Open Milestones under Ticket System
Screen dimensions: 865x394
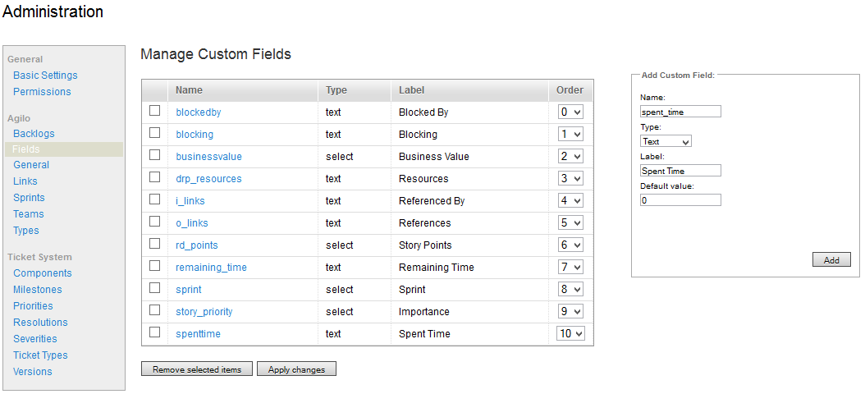point(38,290)
